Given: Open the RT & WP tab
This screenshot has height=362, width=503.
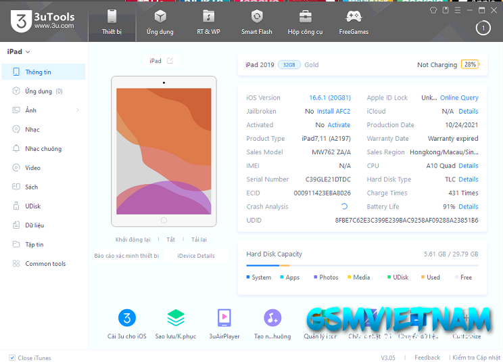Looking at the screenshot, I should [x=208, y=22].
